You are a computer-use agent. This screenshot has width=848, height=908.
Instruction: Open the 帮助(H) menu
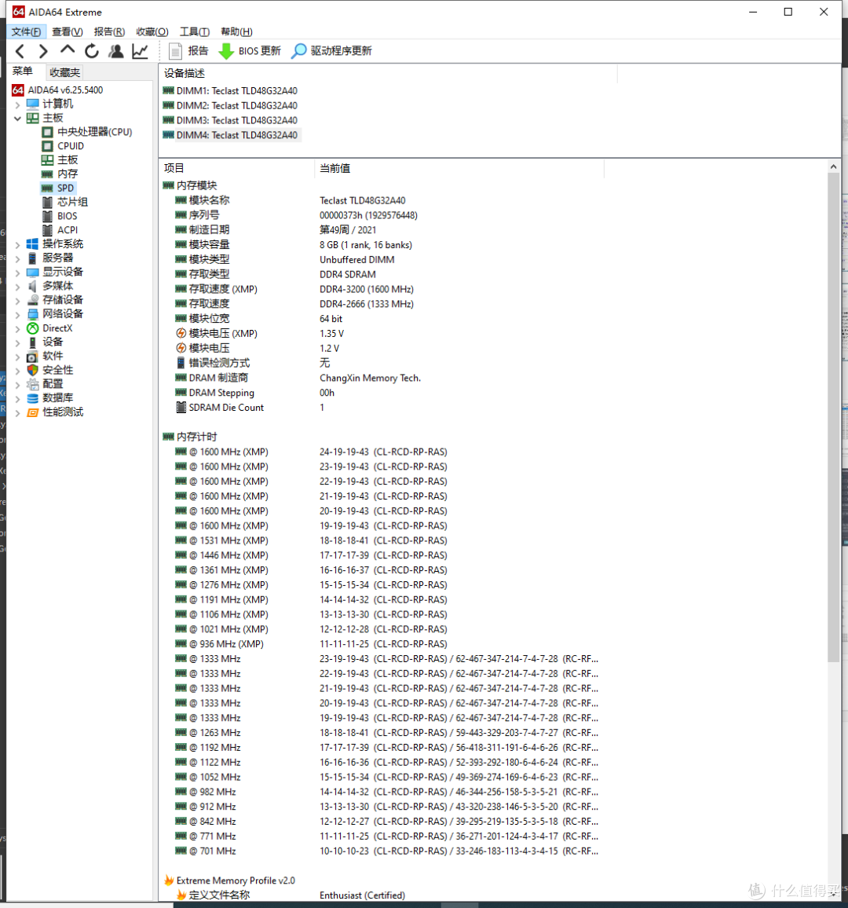coord(237,31)
